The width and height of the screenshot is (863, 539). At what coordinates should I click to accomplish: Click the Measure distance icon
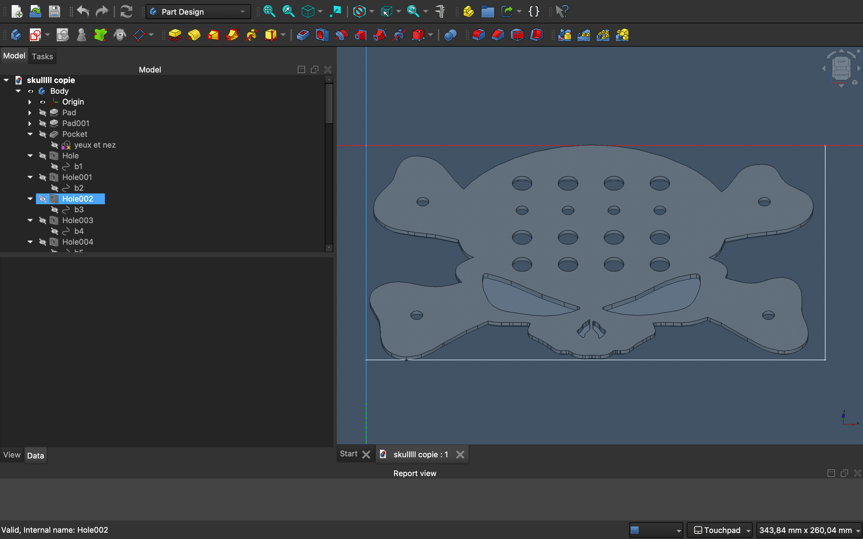pos(440,11)
